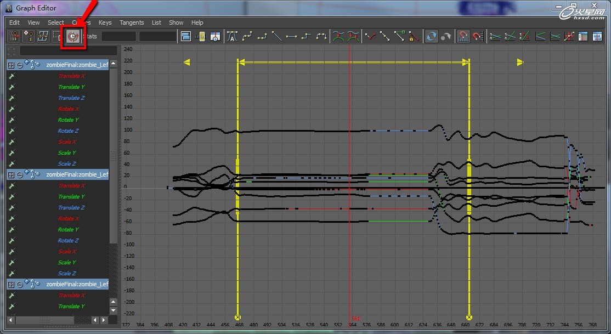The image size is (611, 334).
Task: Toggle Auto Load Graph Editor button
Action: point(431,36)
